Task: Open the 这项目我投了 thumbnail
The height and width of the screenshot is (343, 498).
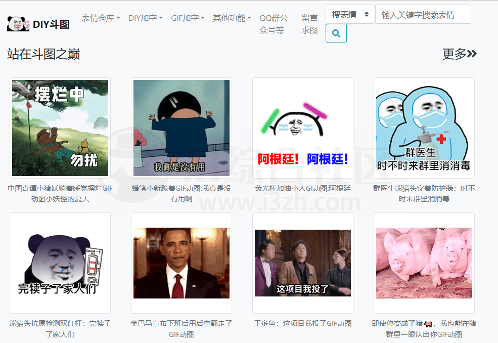Action: tap(303, 263)
